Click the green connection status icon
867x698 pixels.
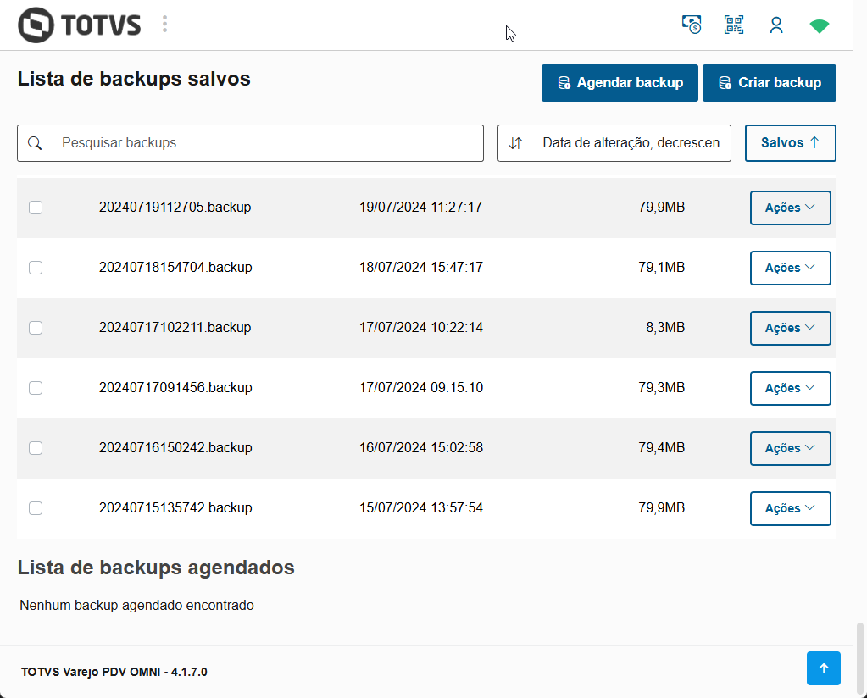click(x=819, y=26)
